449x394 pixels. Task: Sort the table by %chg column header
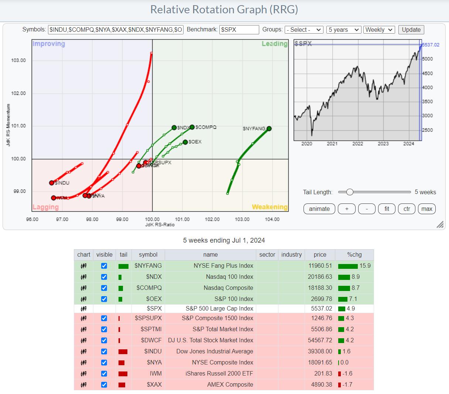354,255
